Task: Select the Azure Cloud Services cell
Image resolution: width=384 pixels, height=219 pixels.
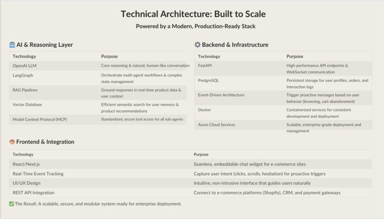Action: coord(216,125)
